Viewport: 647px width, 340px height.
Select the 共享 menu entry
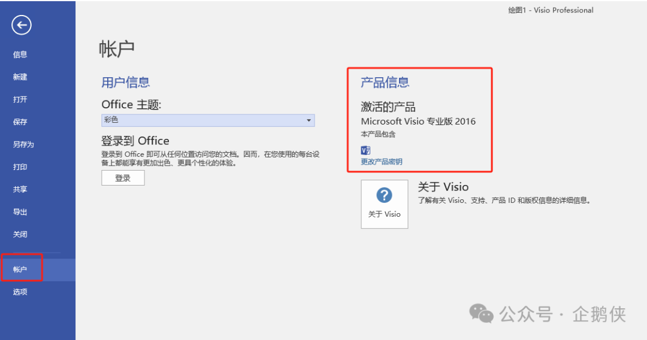(x=20, y=190)
